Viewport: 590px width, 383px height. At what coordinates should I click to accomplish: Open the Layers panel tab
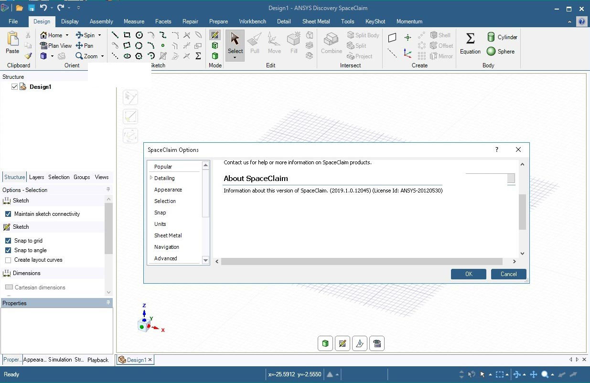point(37,177)
